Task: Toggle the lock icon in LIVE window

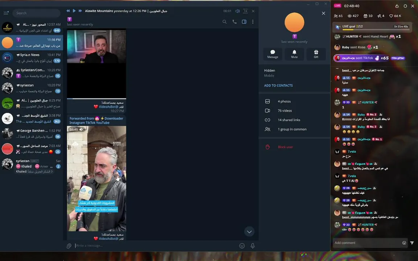Action: [x=397, y=6]
